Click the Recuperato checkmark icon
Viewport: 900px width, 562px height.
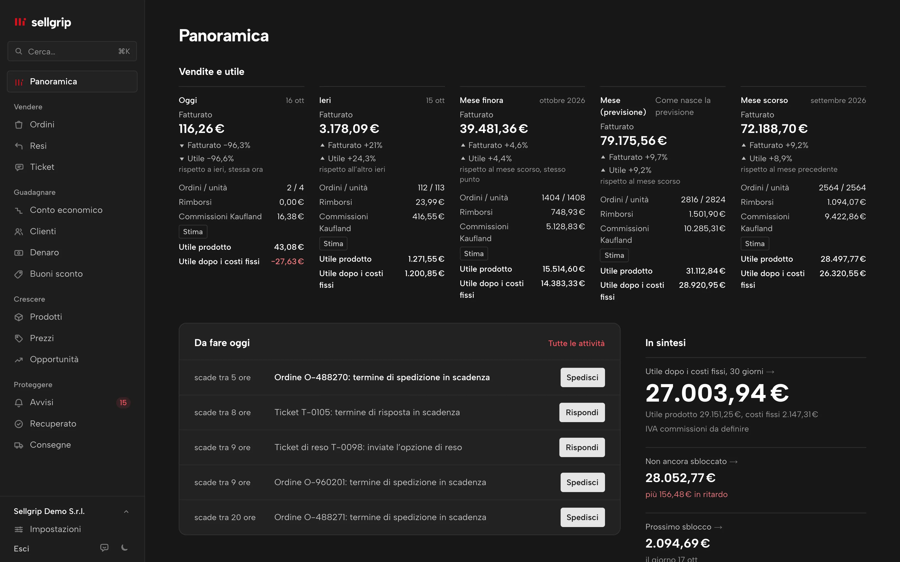(x=19, y=424)
